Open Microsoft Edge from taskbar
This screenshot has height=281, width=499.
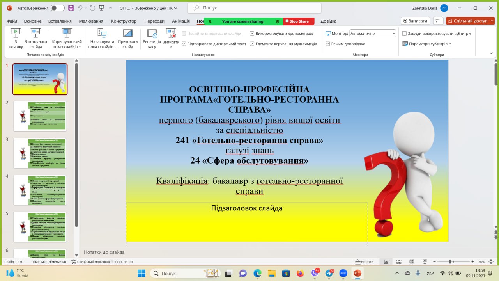pyautogui.click(x=257, y=273)
